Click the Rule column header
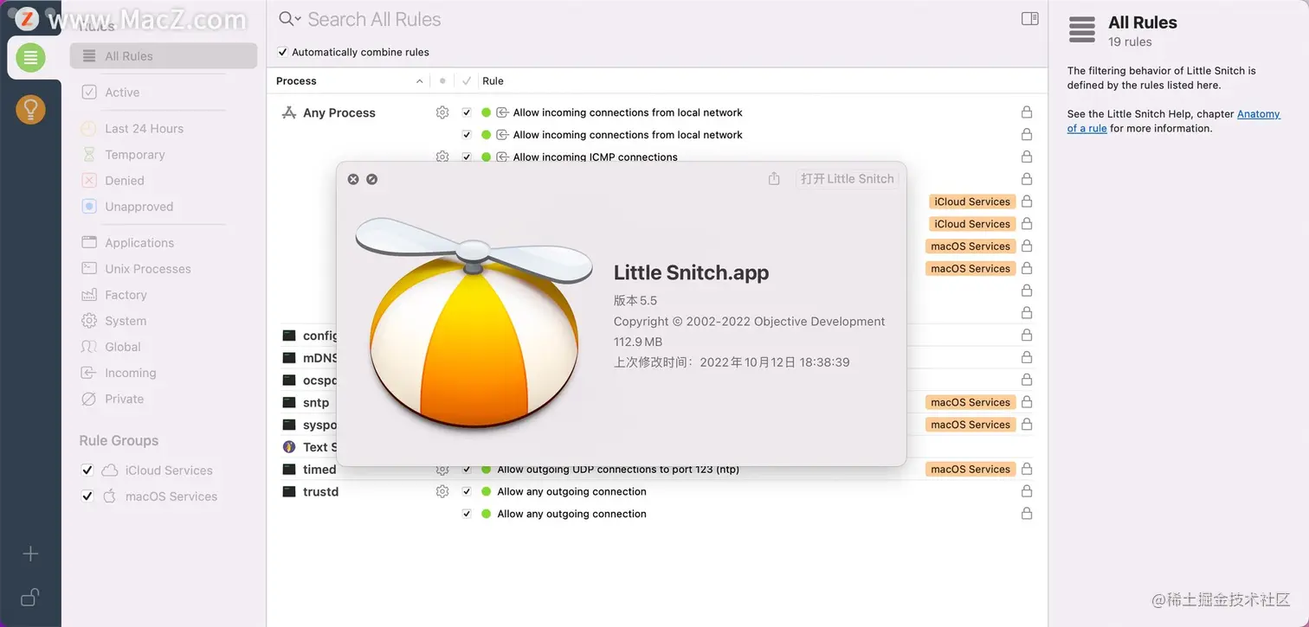 click(x=493, y=81)
